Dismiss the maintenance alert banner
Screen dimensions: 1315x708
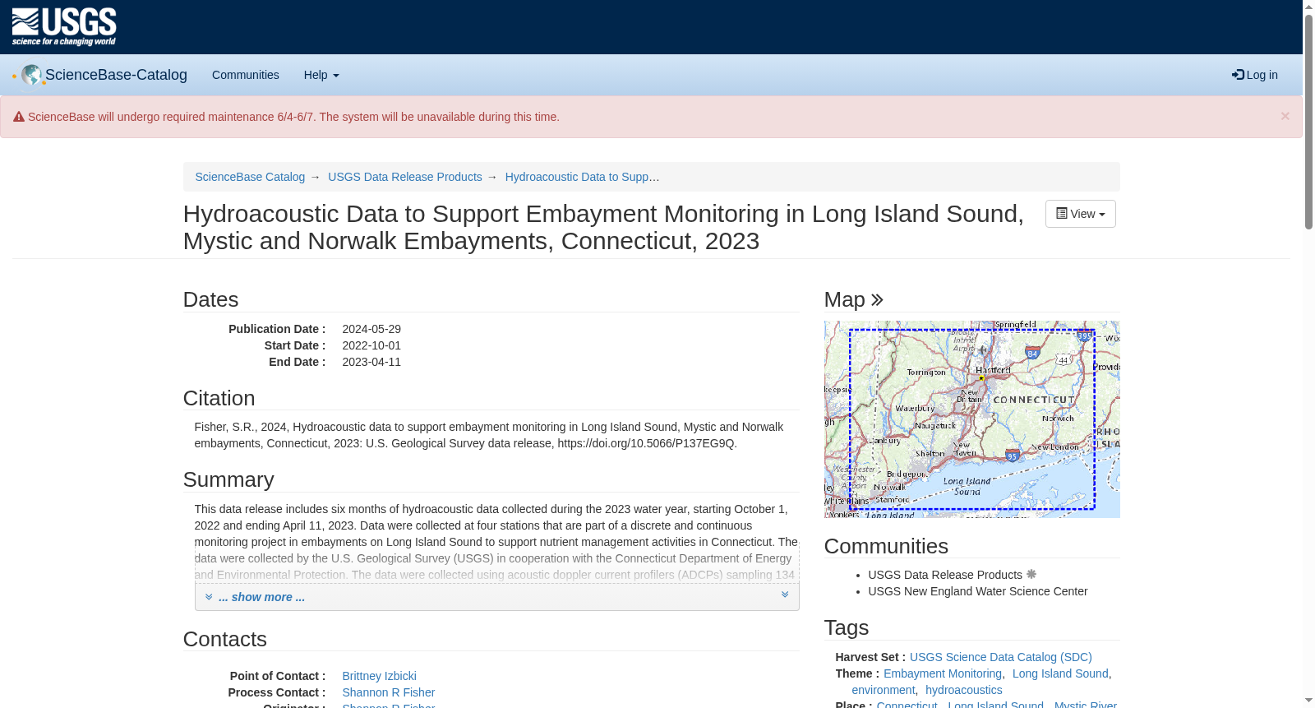(x=1285, y=116)
